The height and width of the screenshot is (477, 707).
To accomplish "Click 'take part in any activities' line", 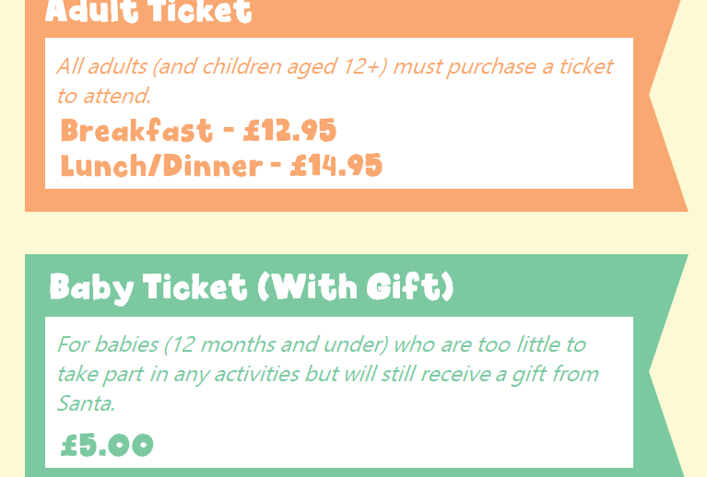I will coord(179,375).
